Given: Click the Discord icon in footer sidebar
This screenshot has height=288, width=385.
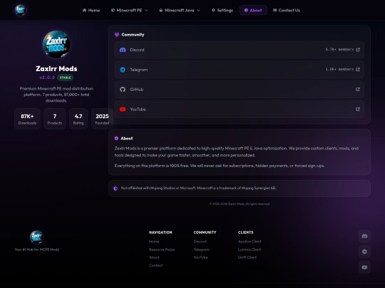Looking at the screenshot, I should [x=364, y=236].
